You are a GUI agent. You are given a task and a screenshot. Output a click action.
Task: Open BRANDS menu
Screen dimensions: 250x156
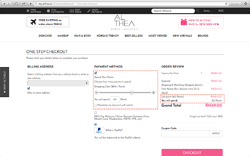203,36
